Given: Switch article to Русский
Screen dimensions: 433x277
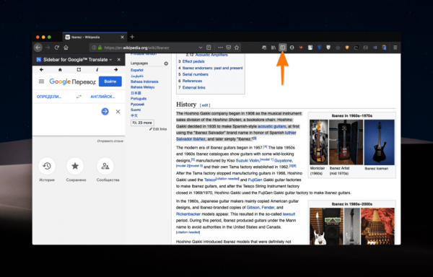Looking at the screenshot, I should 138,105.
